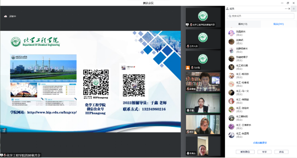Click the 点击加载更多 load more link
Image resolution: width=297 pixels, height=158 pixels.
click(260, 143)
